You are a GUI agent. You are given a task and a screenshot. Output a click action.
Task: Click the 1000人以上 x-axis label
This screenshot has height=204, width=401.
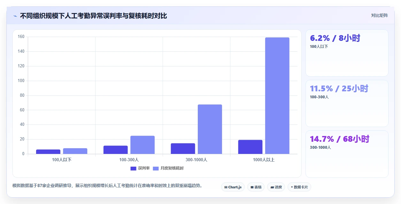tap(264, 160)
